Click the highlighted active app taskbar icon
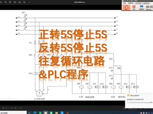 [46, 113]
